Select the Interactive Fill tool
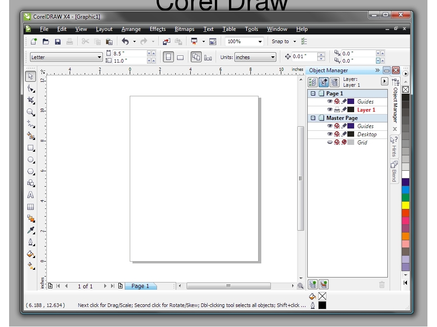Image resolution: width=437 pixels, height=327 pixels. [30, 266]
